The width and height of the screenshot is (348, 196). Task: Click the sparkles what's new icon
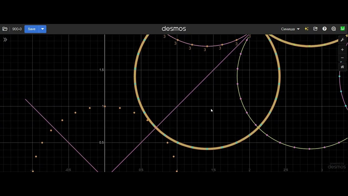[306, 29]
